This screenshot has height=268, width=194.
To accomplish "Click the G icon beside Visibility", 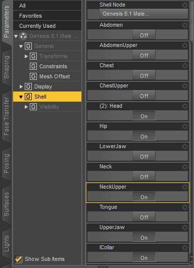I will (33, 107).
